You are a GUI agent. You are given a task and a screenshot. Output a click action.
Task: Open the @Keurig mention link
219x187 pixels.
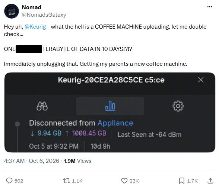click(x=35, y=27)
